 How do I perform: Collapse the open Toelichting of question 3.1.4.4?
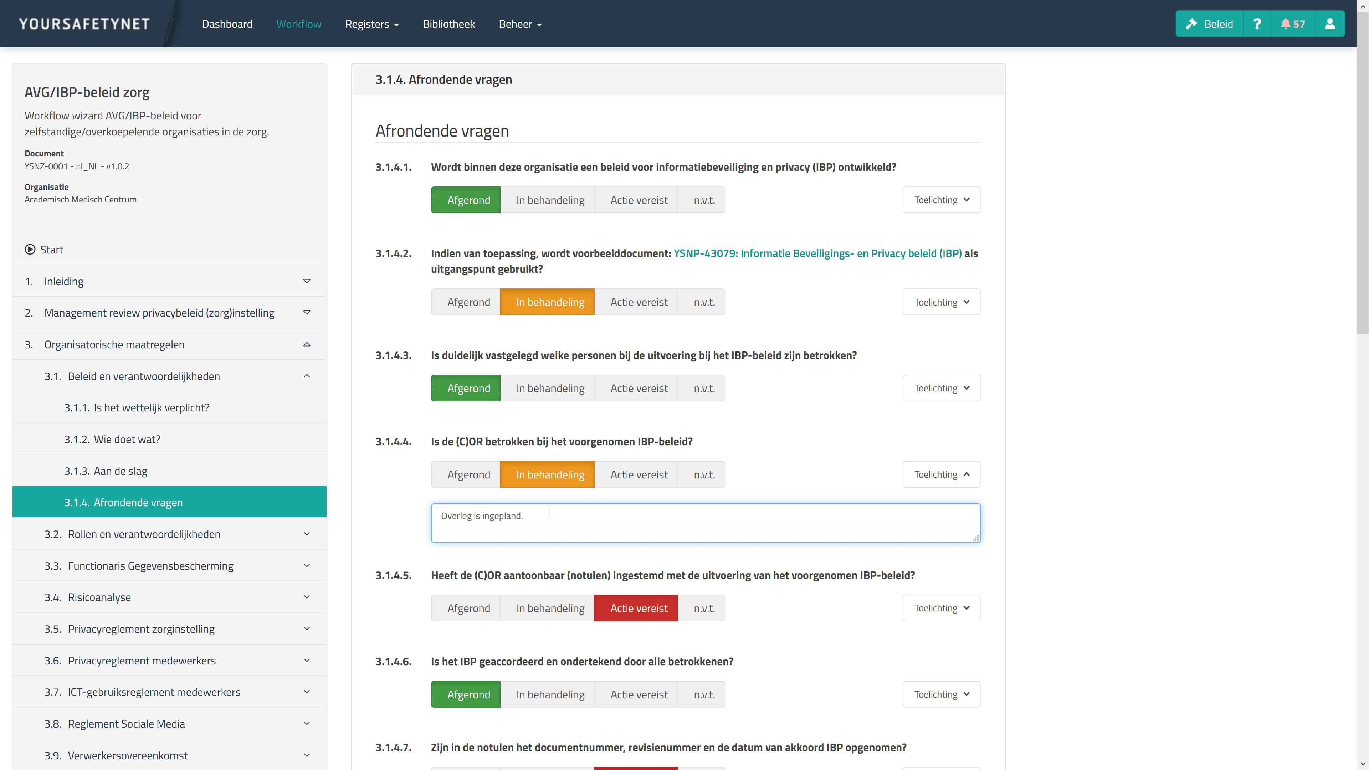click(941, 474)
